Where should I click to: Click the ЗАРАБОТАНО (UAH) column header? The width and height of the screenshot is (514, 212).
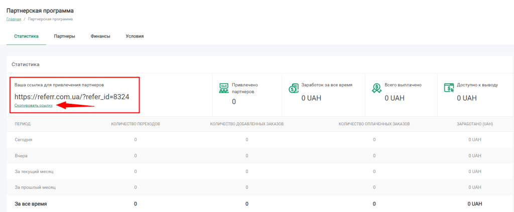[x=474, y=123]
